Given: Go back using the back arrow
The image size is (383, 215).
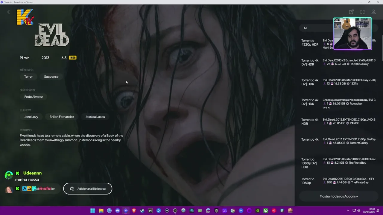Looking at the screenshot, I should click(8, 12).
